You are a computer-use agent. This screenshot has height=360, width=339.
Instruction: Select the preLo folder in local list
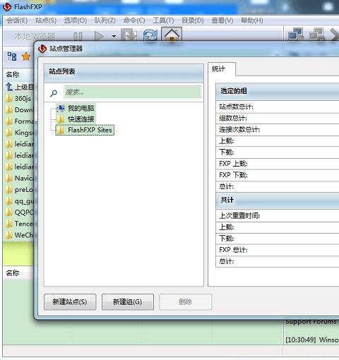click(20, 189)
